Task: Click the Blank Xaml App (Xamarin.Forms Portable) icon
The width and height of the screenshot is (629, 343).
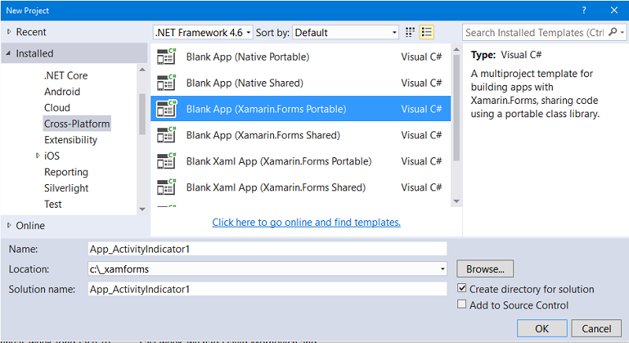Action: click(x=166, y=161)
